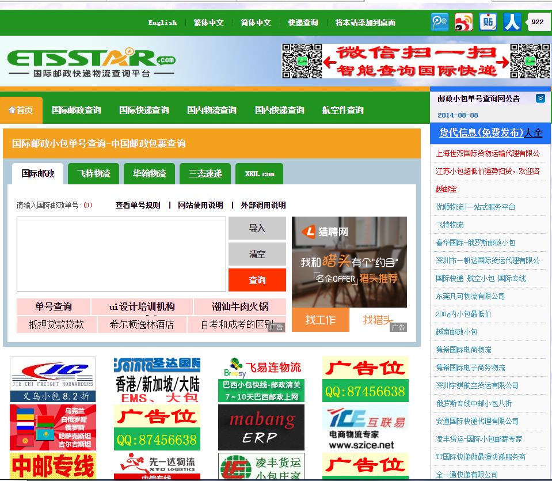The height and width of the screenshot is (481, 552).
Task: Click the right WeChat QR code
Action: click(530, 61)
